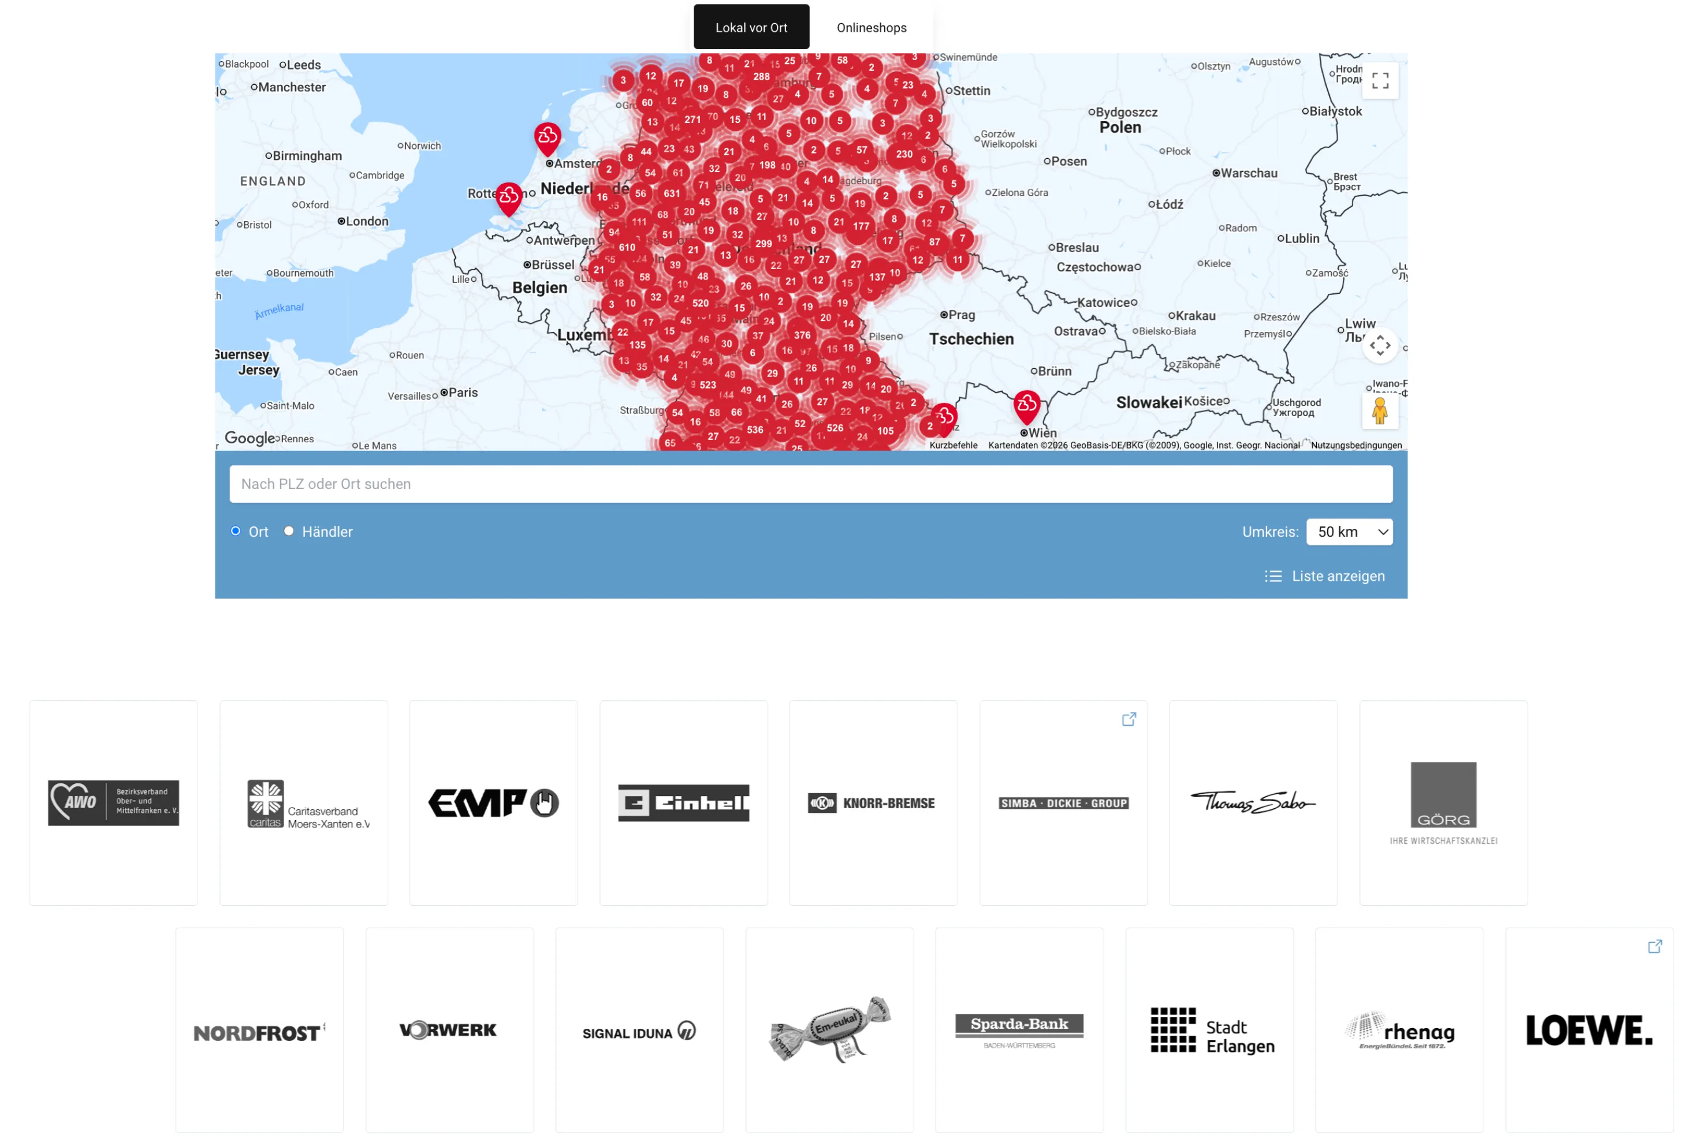Click the Street View pegman icon
Image resolution: width=1698 pixels, height=1139 pixels.
(1380, 411)
